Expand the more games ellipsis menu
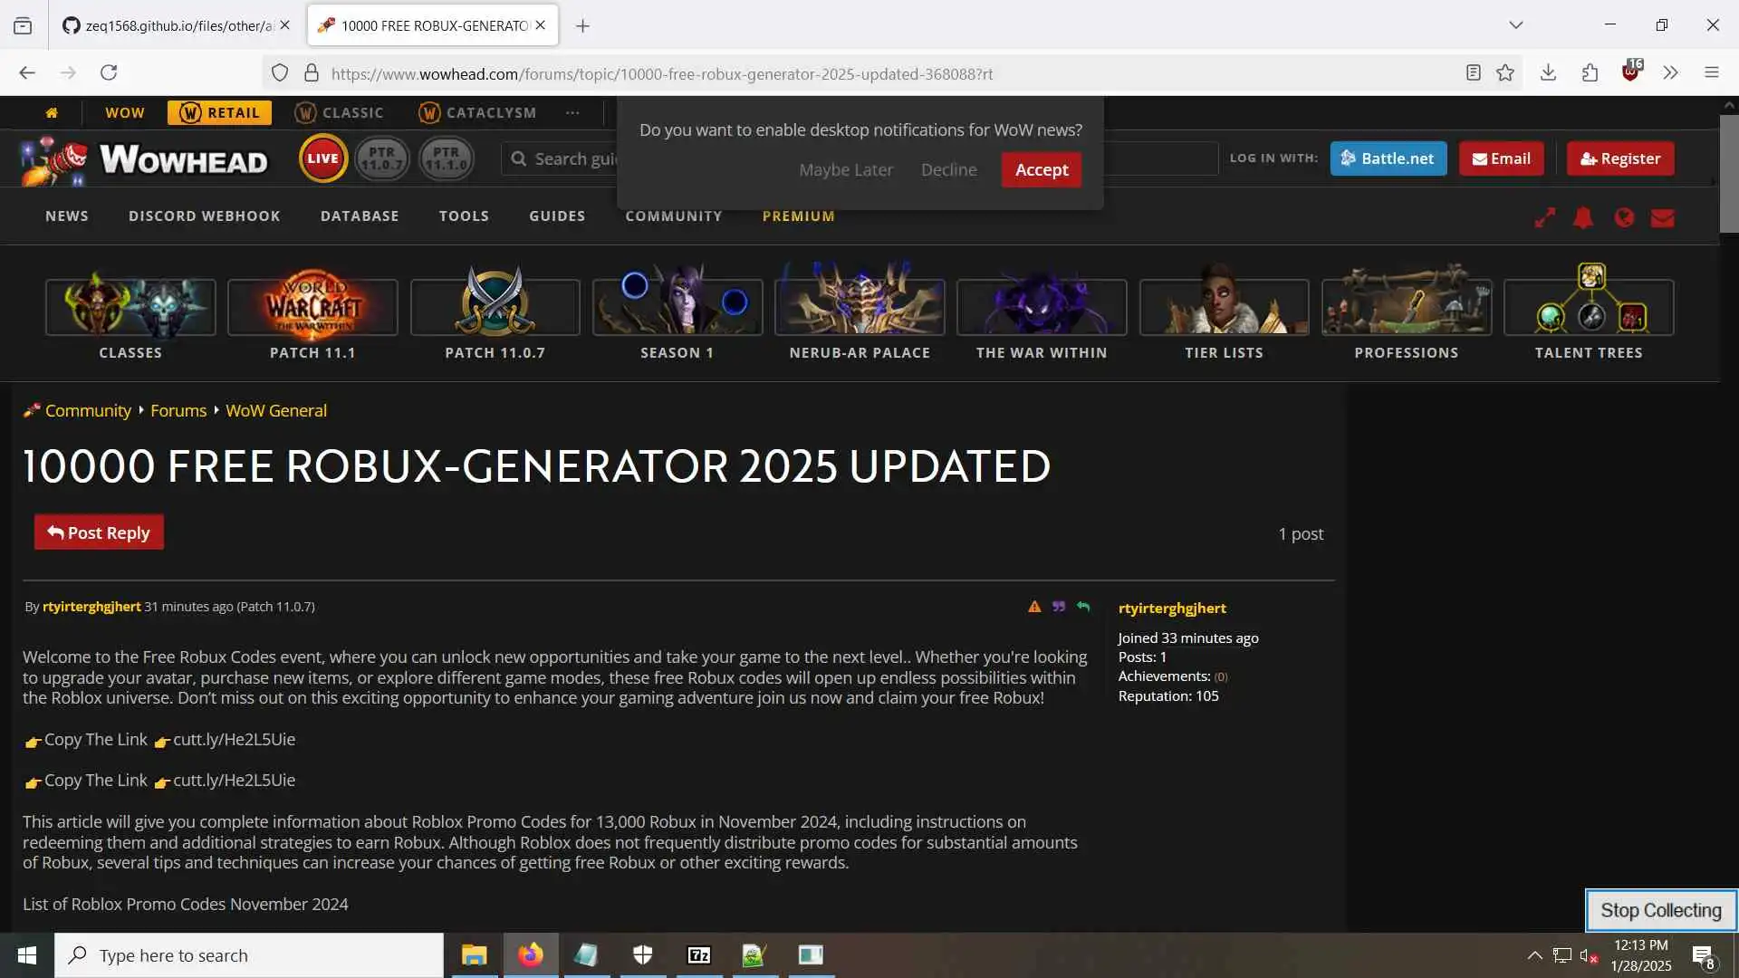The height and width of the screenshot is (978, 1739). click(x=572, y=113)
